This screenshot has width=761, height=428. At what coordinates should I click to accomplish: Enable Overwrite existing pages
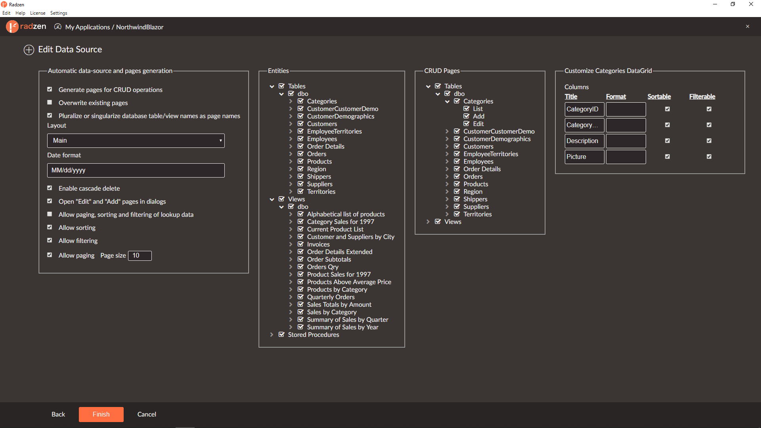click(50, 103)
